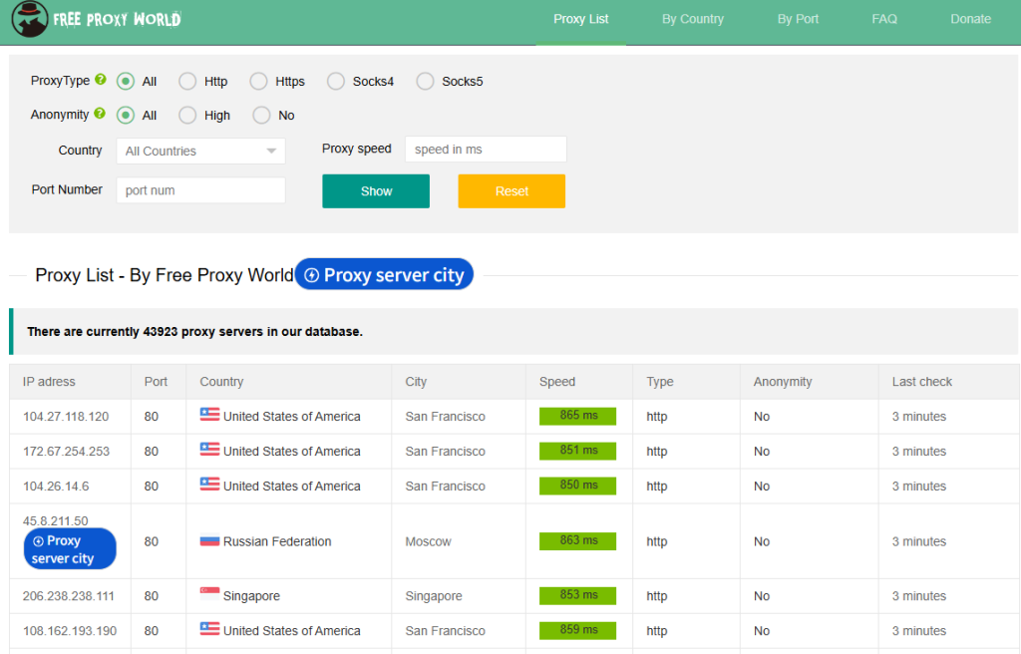Click the 863 ms speed bar
Screen dimensions: 1021x654
(x=577, y=540)
